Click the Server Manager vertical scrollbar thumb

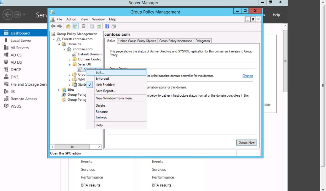pyautogui.click(x=285, y=61)
